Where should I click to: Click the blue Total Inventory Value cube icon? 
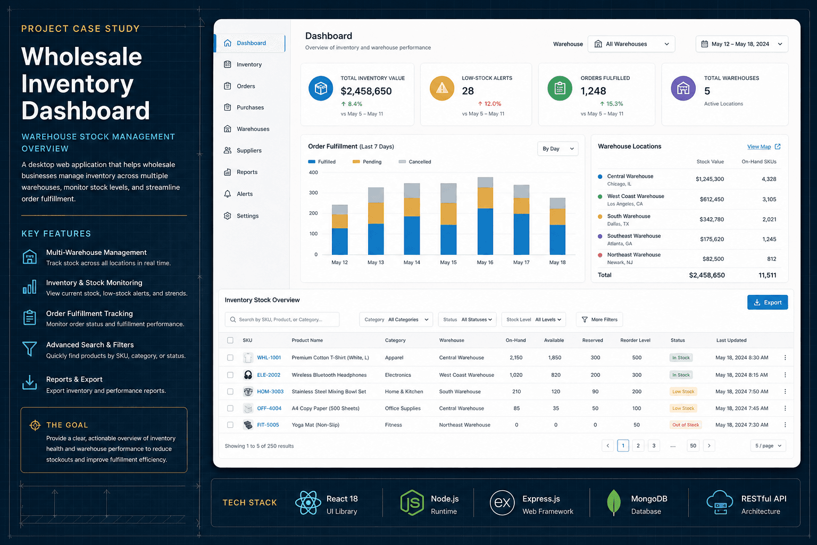321,88
